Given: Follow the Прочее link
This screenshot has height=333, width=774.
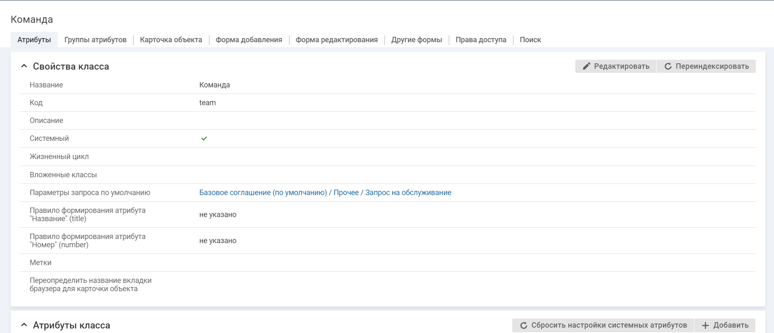Looking at the screenshot, I should point(346,193).
